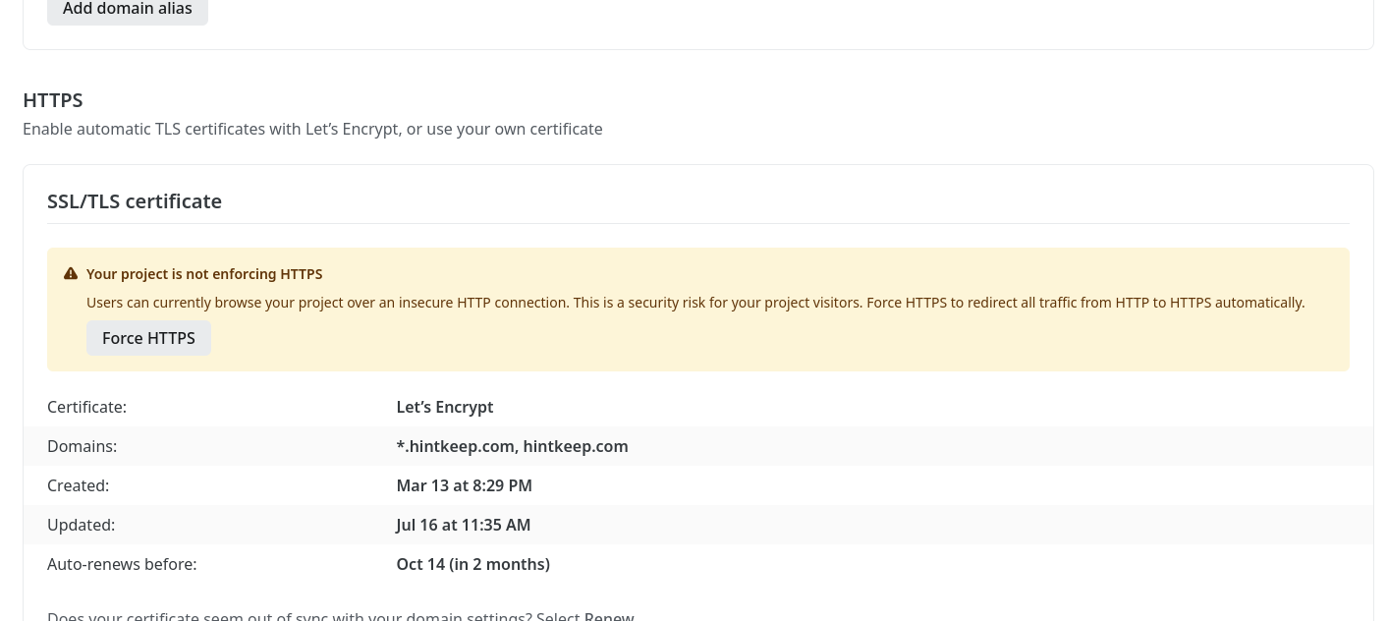Click the Add domain alias button
The image size is (1387, 621).
pos(128,10)
